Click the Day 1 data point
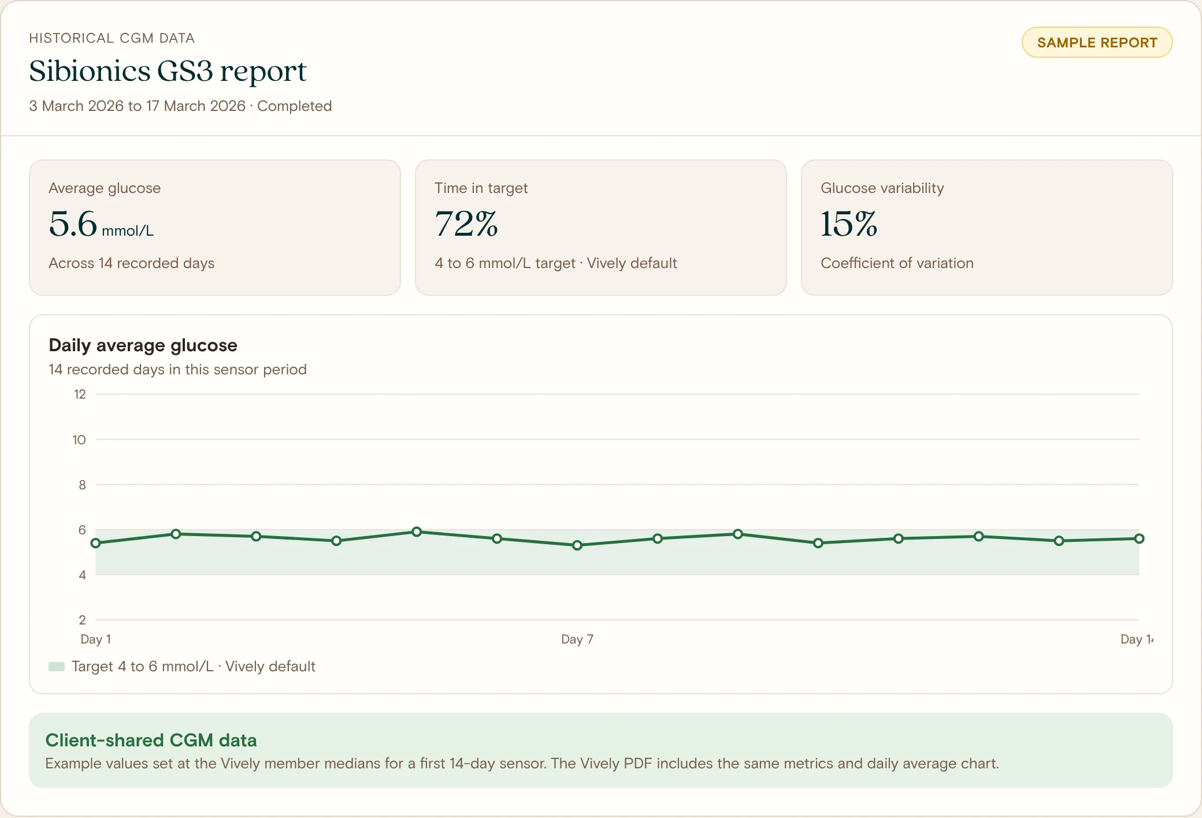 [x=96, y=543]
